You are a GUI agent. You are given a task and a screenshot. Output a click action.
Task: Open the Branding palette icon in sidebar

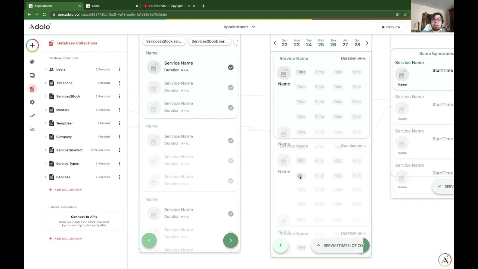click(x=32, y=62)
